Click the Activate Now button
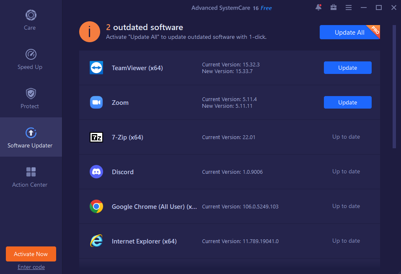The image size is (401, 274). 31,254
